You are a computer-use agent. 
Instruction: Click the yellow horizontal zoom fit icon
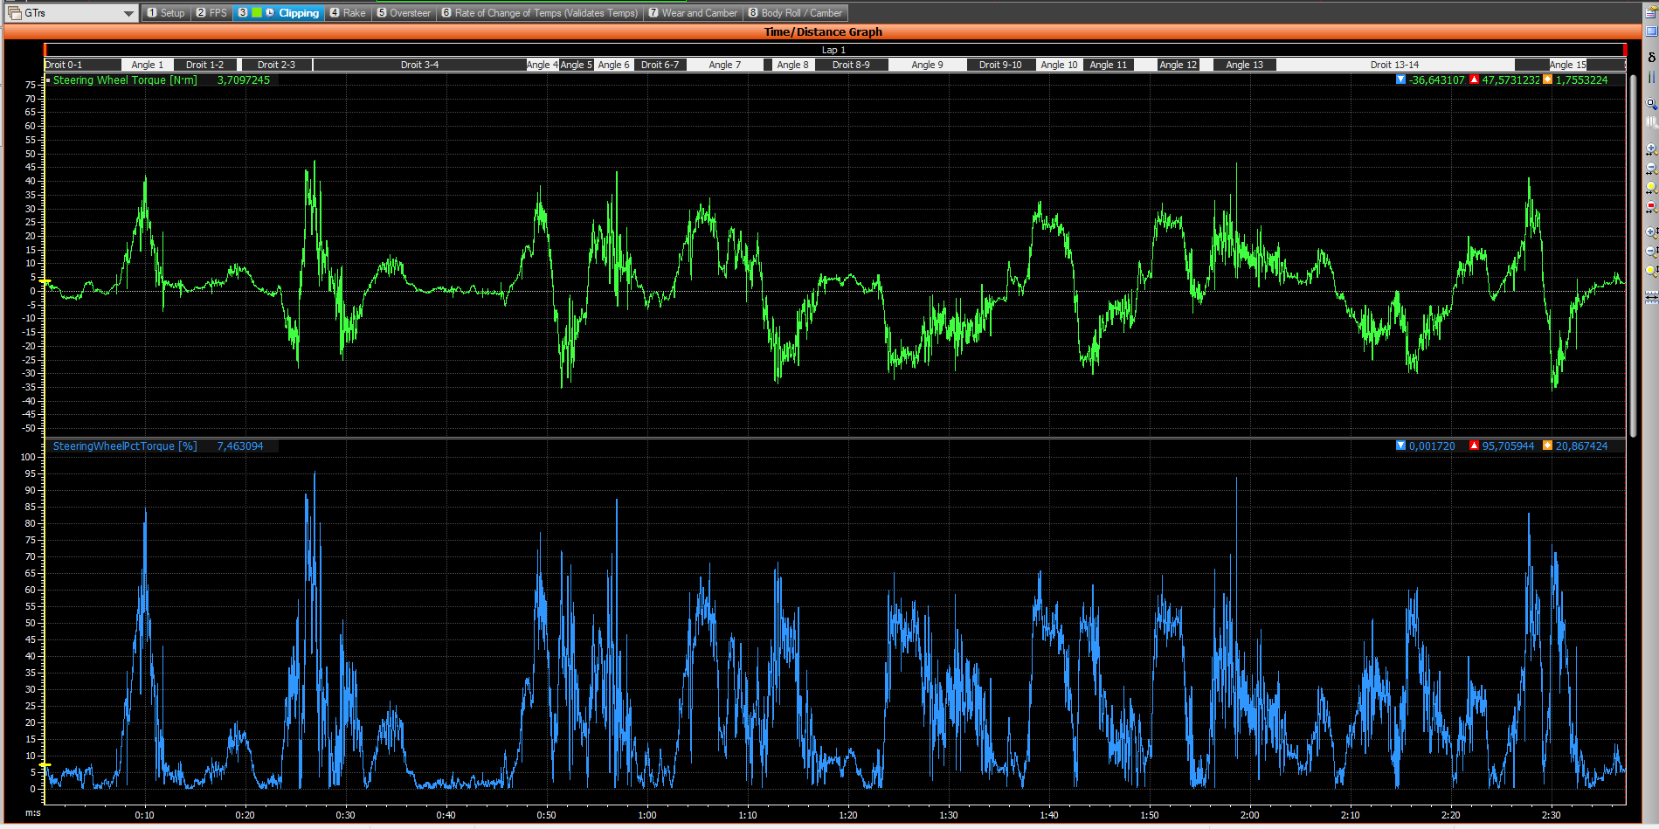click(1651, 188)
